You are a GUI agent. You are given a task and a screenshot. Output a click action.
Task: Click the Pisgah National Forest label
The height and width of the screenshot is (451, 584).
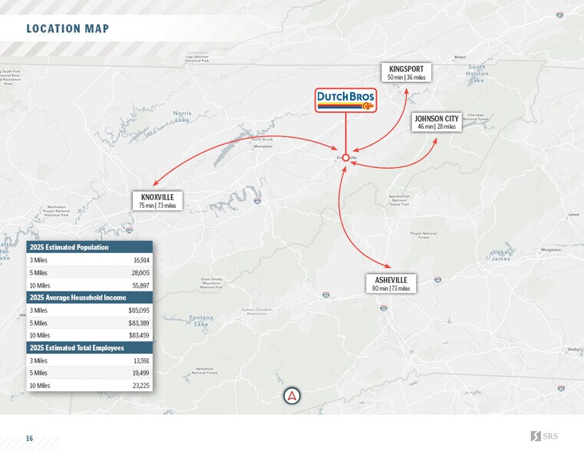coord(424,235)
